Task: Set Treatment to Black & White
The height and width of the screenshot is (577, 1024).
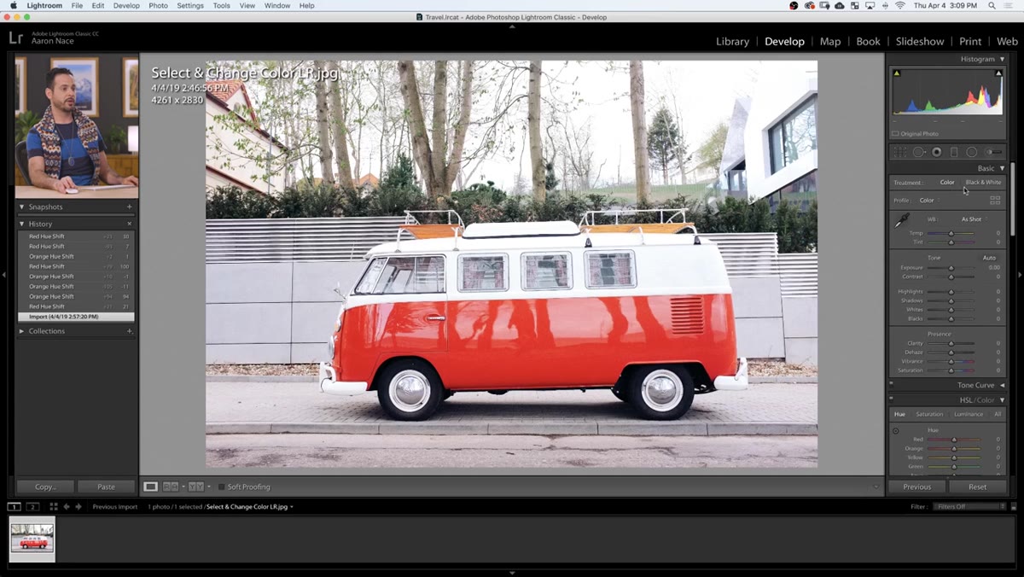Action: coord(983,182)
